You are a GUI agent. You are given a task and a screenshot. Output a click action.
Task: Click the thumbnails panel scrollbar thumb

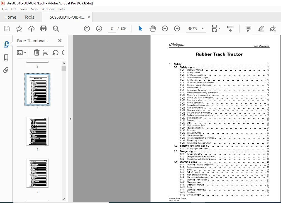[63, 68]
